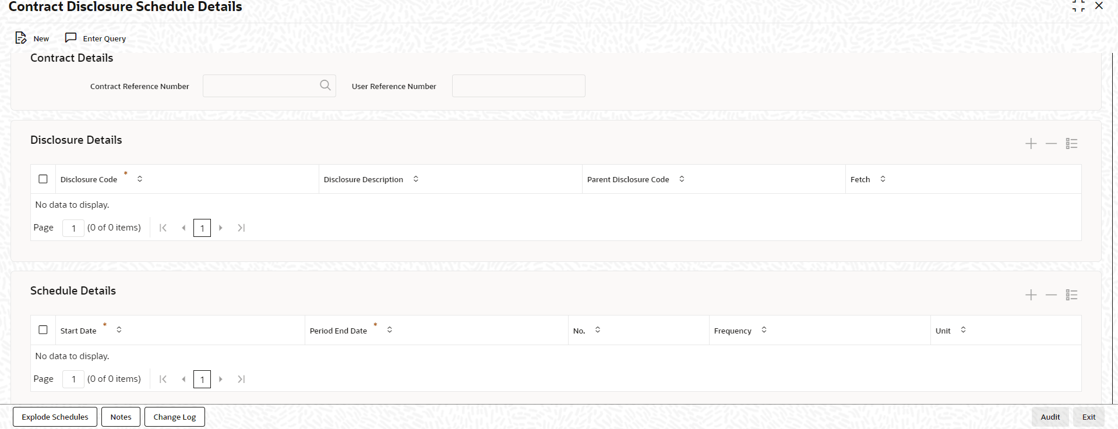Sort by Start Date column
The height and width of the screenshot is (429, 1118).
(119, 329)
